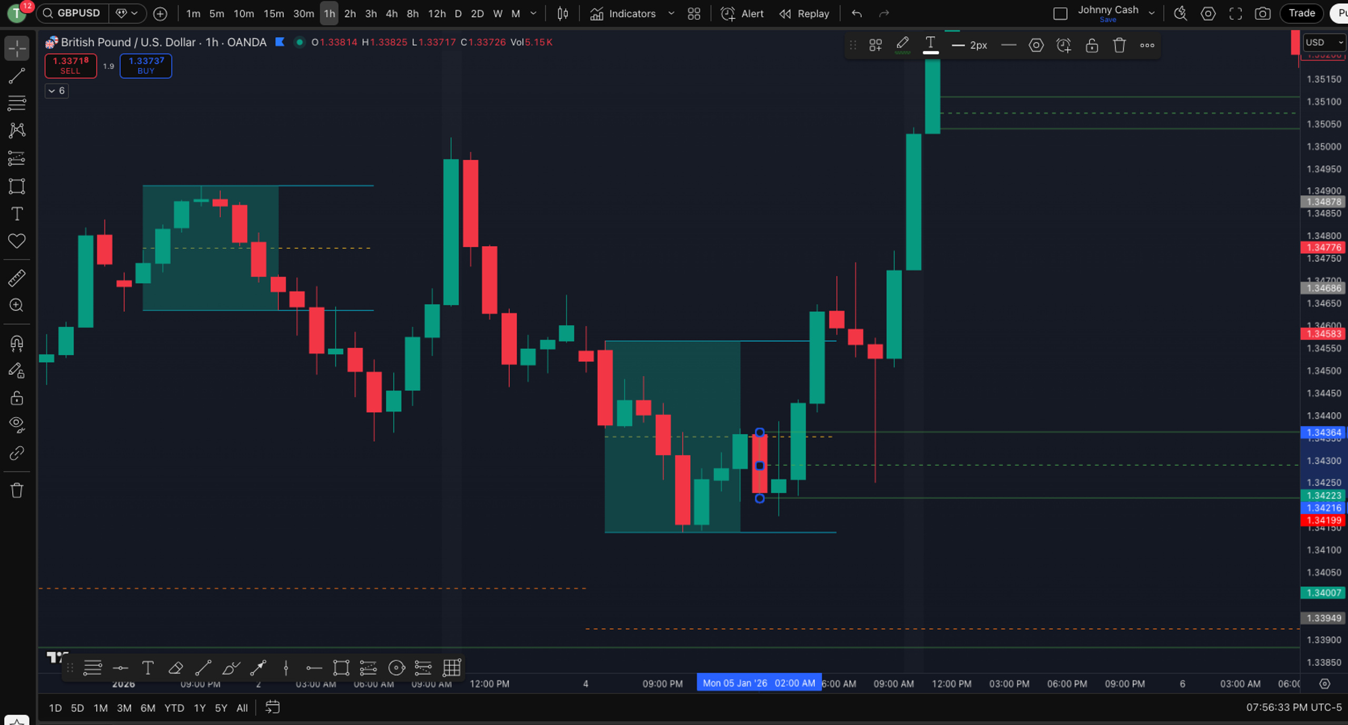The width and height of the screenshot is (1348, 725).
Task: Undo the last chart action
Action: pyautogui.click(x=857, y=14)
